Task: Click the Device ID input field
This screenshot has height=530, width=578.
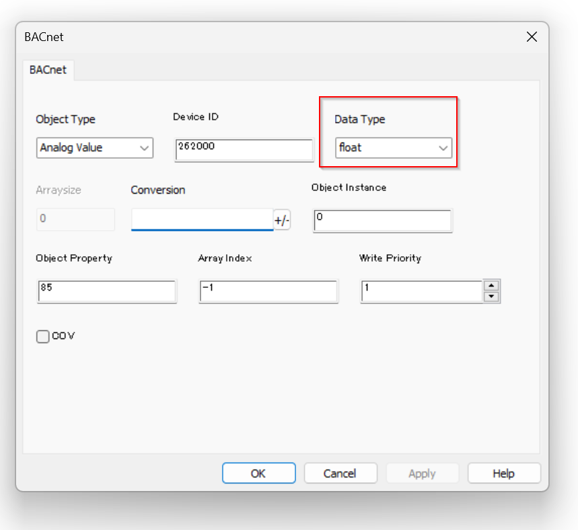Action: coord(244,150)
